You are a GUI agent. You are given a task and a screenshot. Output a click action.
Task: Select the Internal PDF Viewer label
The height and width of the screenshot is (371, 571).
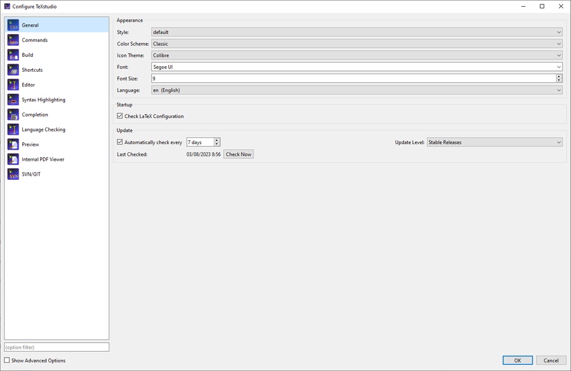tap(43, 160)
